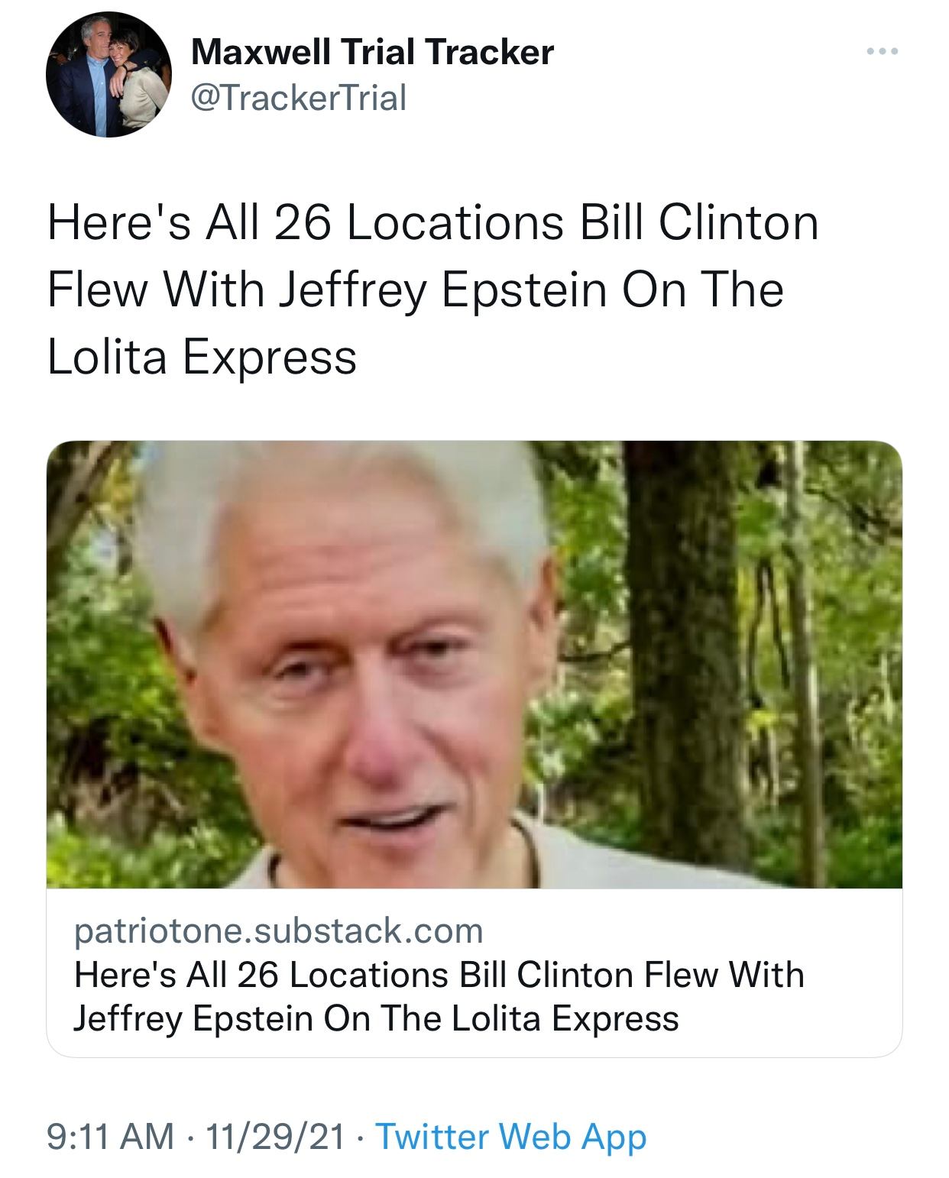Click the @TrackerTrial handle
Viewport: 949px width, 1178px height.
[x=298, y=98]
